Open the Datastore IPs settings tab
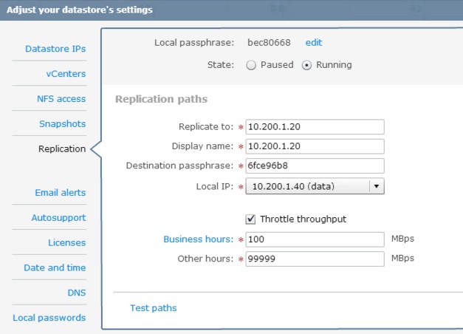Viewport: 463px width, 334px height. (x=55, y=49)
